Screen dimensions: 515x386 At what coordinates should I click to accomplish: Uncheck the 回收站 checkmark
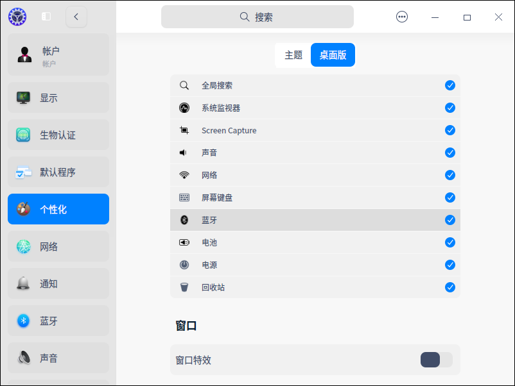pos(450,287)
